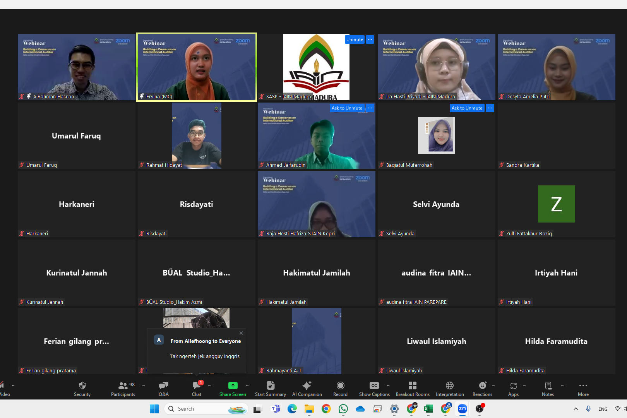
Task: Ask Ahmad Ja'farudin to unmute
Action: (x=347, y=108)
